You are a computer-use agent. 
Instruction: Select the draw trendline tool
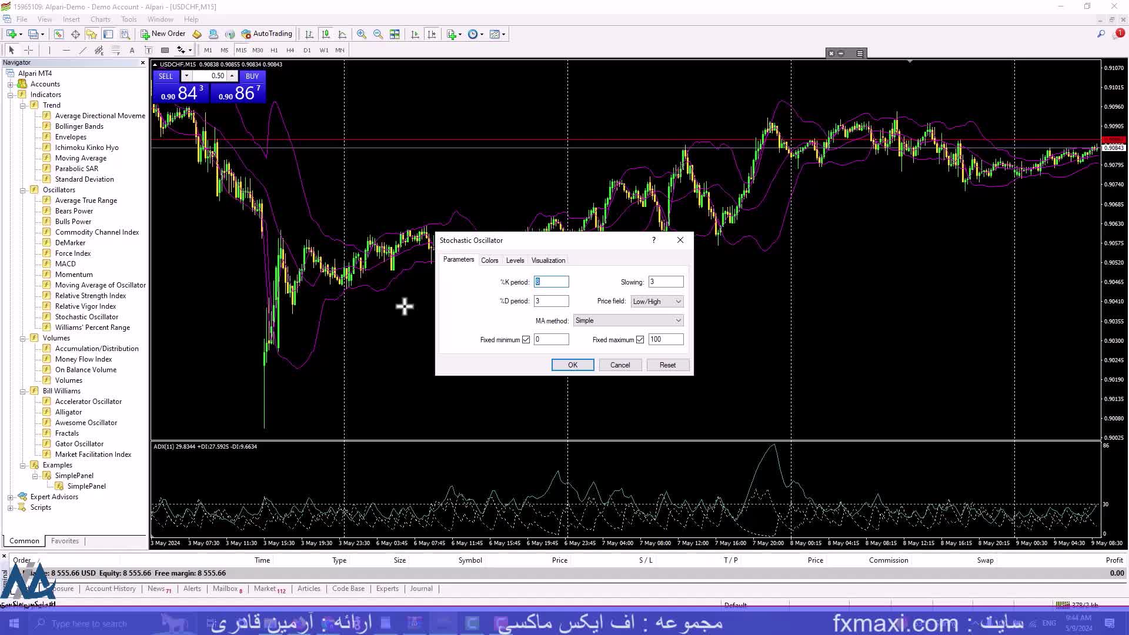tap(82, 50)
